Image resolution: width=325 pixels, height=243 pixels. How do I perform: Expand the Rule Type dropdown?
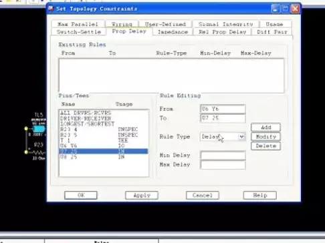coord(241,137)
